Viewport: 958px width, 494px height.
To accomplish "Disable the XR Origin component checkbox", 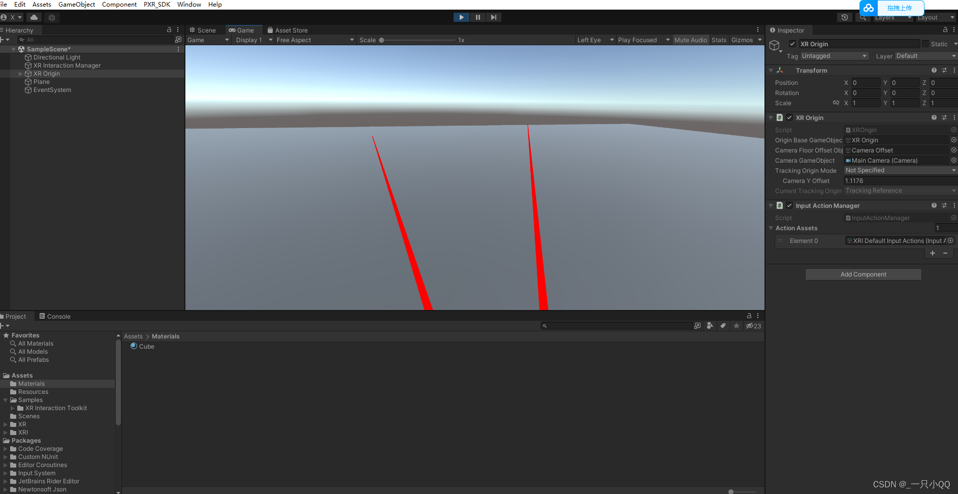I will pos(789,118).
